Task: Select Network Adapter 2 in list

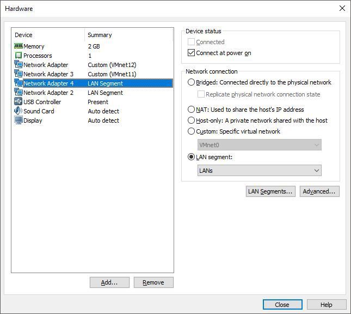Action: (x=48, y=93)
